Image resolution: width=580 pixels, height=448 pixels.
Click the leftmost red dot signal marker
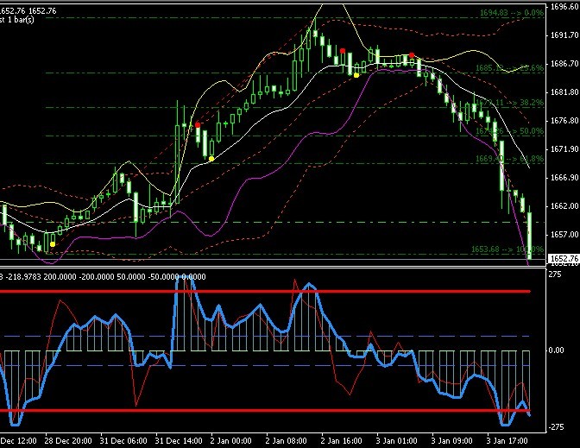[x=198, y=125]
